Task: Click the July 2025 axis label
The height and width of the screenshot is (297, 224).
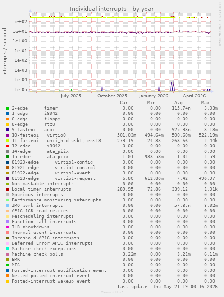Action: (x=71, y=96)
